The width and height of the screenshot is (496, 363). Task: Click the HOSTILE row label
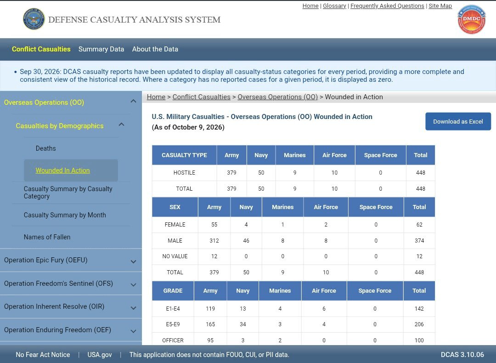click(x=185, y=172)
